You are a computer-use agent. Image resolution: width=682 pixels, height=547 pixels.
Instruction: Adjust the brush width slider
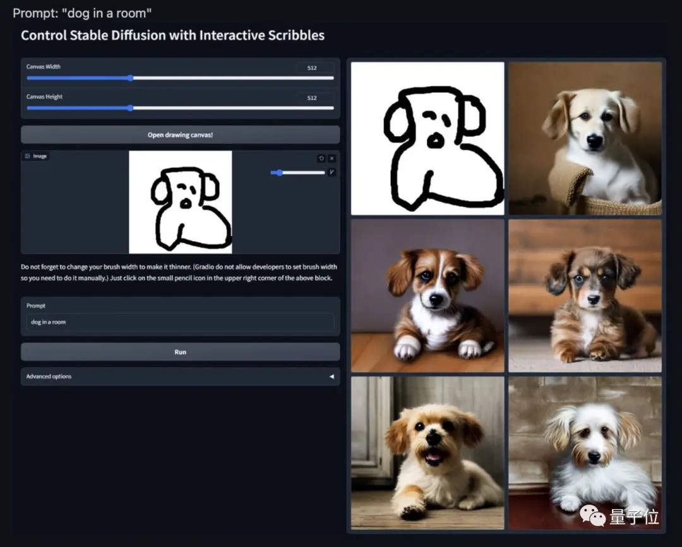coord(297,172)
